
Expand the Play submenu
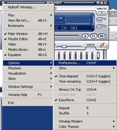(28, 15)
